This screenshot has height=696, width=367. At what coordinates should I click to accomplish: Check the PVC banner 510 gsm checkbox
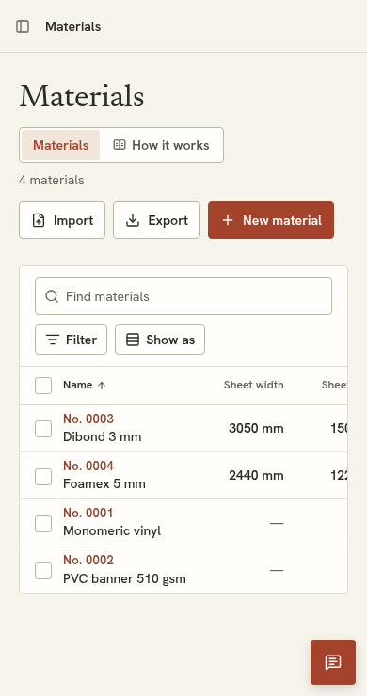click(43, 571)
